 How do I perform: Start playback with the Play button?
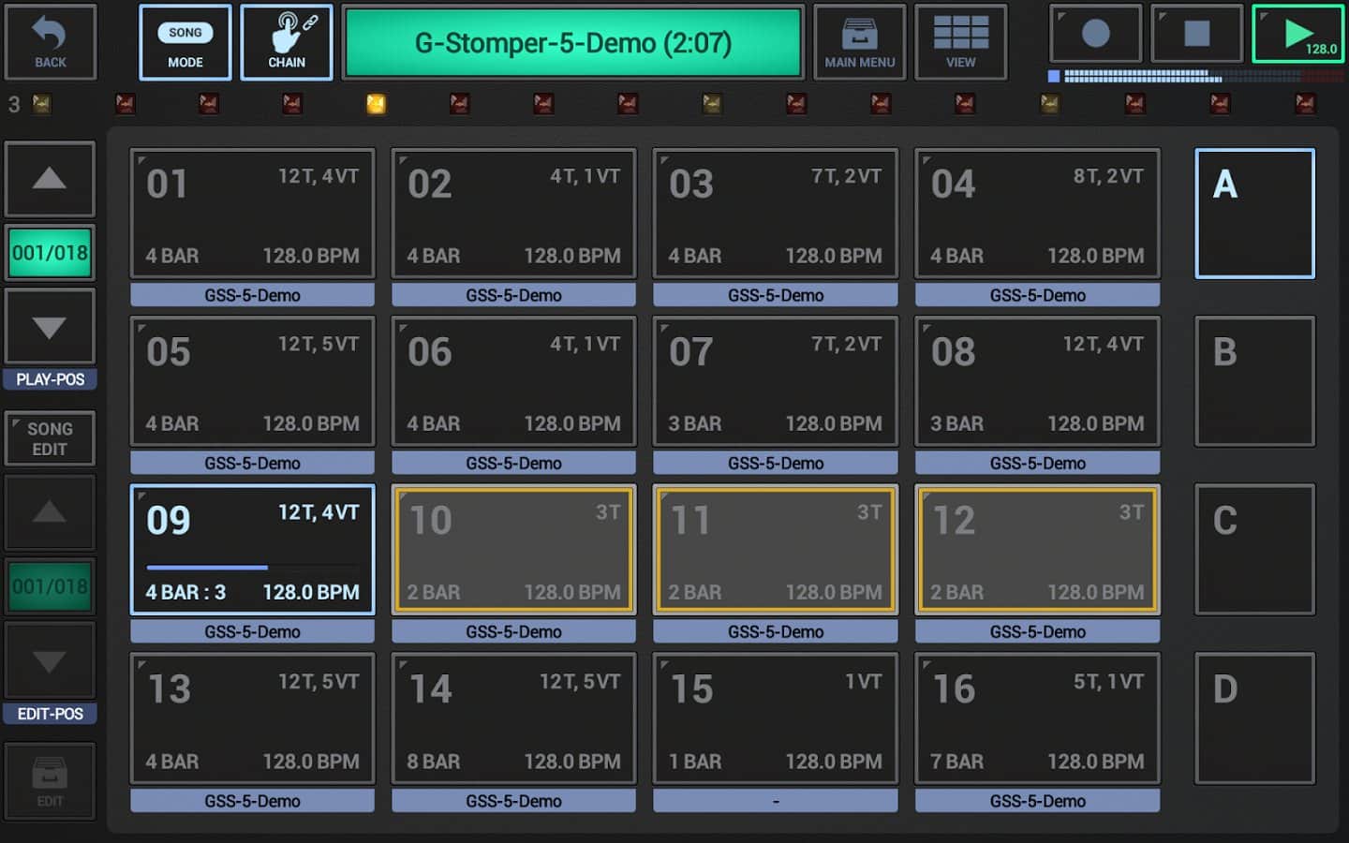pos(1297,35)
